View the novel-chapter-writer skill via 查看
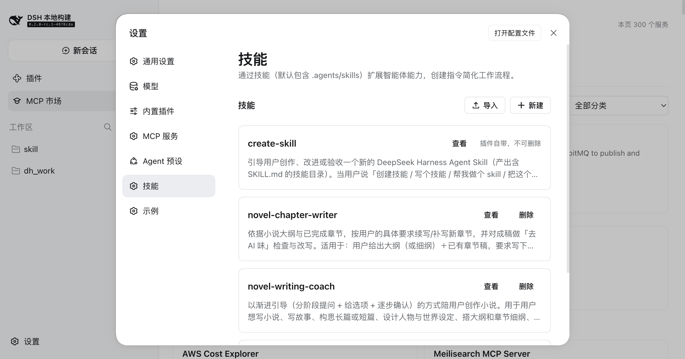This screenshot has height=359, width=685. coord(491,215)
